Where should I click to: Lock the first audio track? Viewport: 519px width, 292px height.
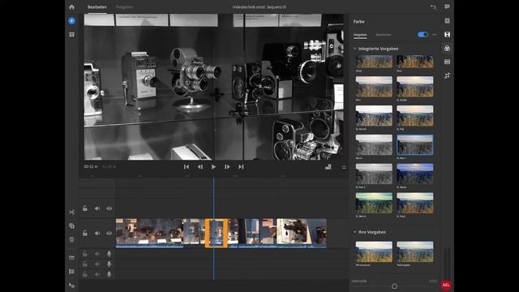click(x=85, y=254)
